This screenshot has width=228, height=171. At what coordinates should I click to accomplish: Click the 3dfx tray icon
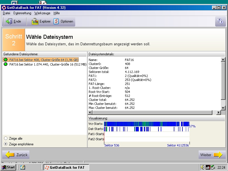[x=207, y=168]
